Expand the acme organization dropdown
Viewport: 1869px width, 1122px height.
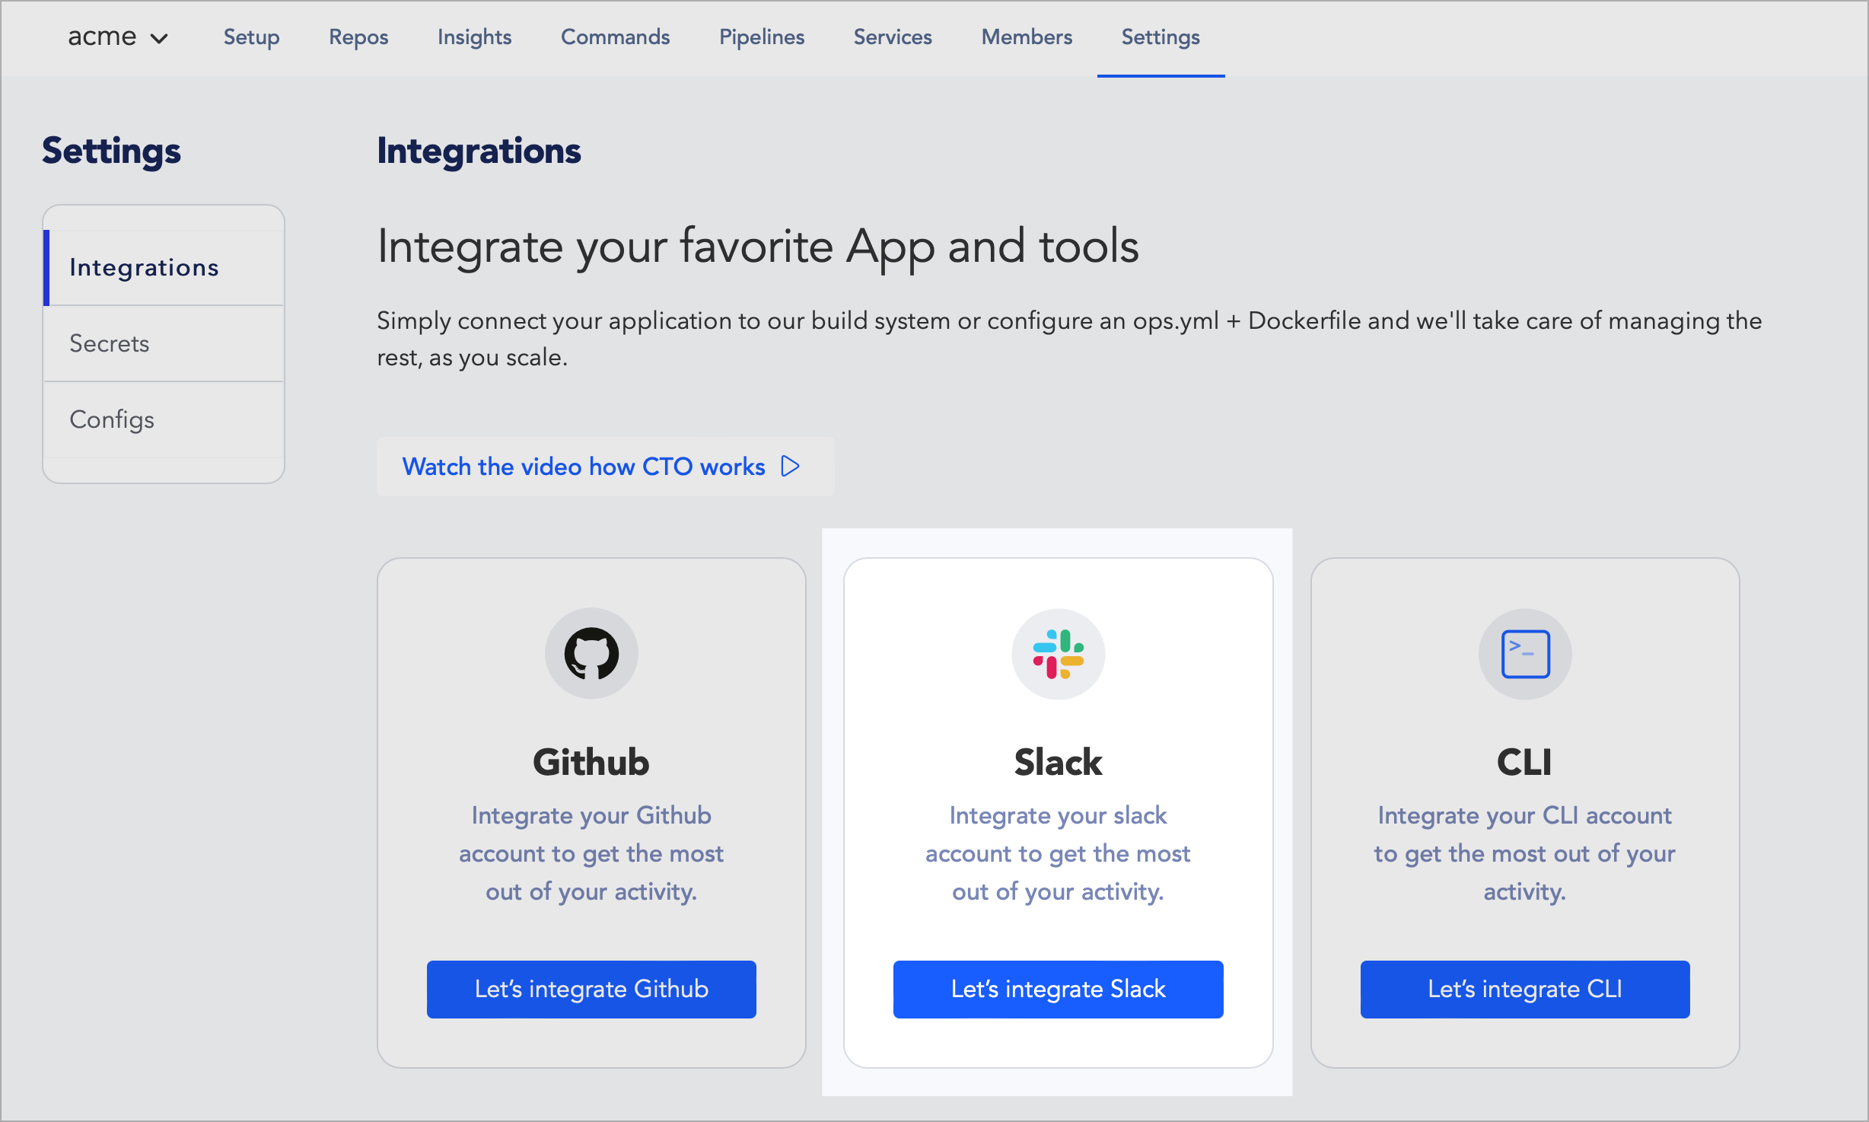pos(115,36)
